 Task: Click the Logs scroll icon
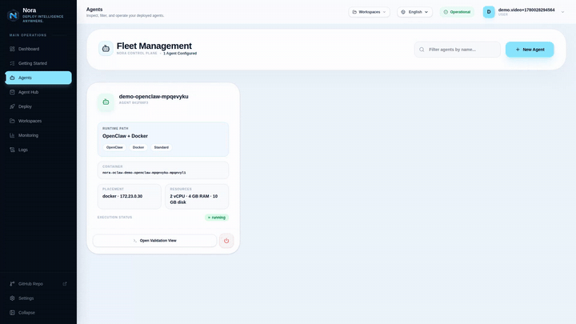coord(12,150)
